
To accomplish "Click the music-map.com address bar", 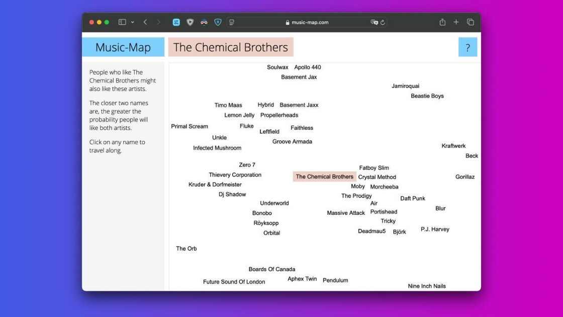I will (x=307, y=22).
